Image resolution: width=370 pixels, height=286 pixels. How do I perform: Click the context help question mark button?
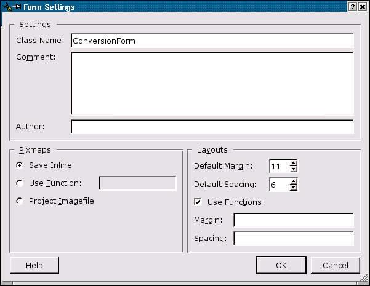click(x=352, y=7)
